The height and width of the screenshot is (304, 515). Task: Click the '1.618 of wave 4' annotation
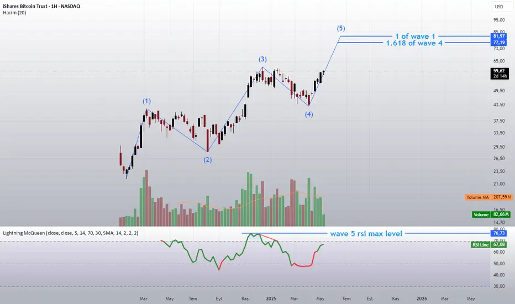[414, 43]
